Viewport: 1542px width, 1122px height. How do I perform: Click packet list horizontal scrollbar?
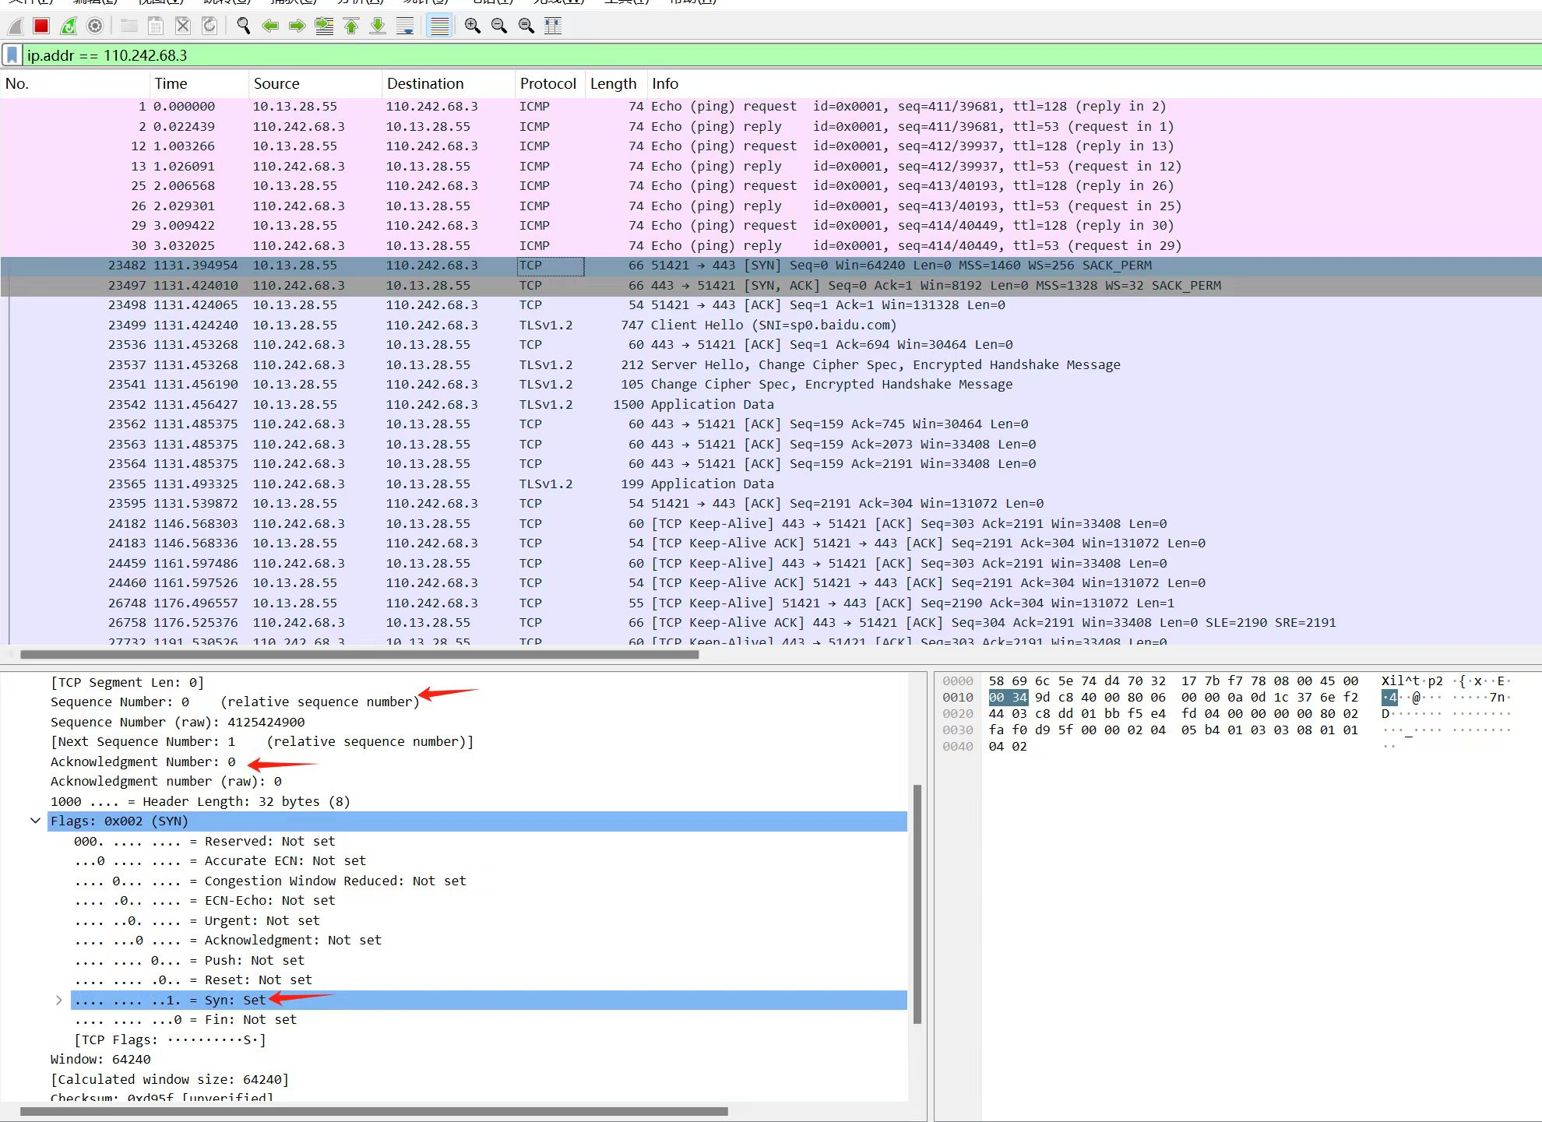(x=359, y=655)
